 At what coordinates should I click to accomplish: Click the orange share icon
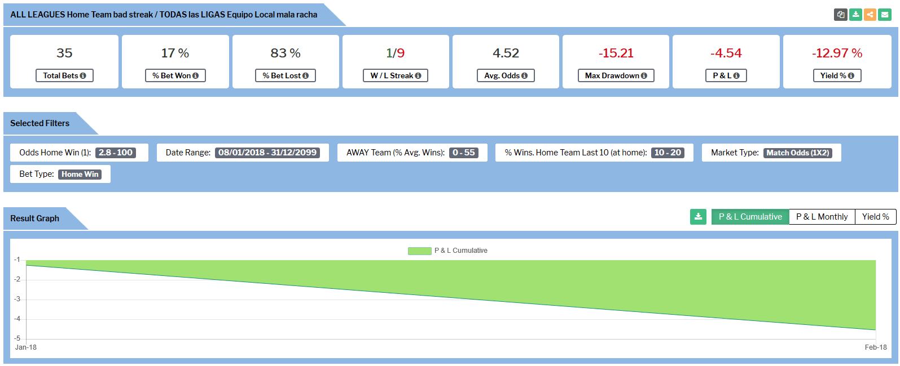pyautogui.click(x=870, y=15)
